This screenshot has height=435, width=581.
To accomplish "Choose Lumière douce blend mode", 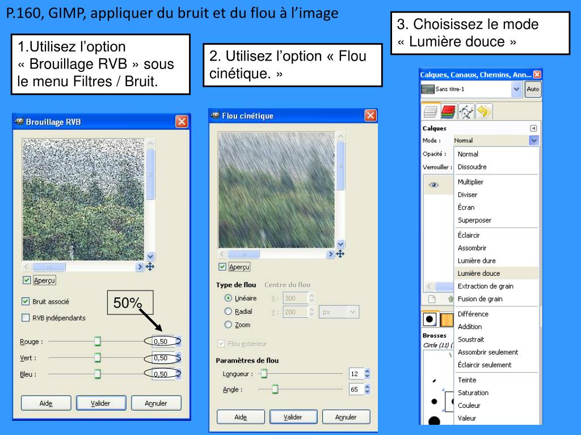I will pyautogui.click(x=496, y=274).
